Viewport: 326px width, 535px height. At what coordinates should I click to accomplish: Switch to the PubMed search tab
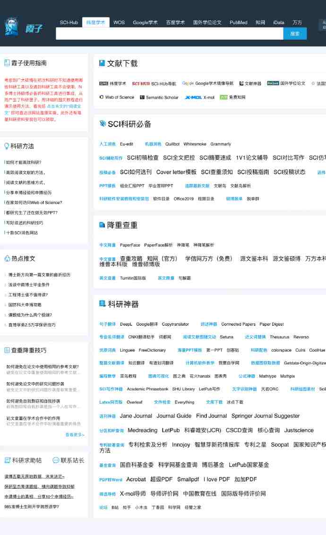[238, 22]
